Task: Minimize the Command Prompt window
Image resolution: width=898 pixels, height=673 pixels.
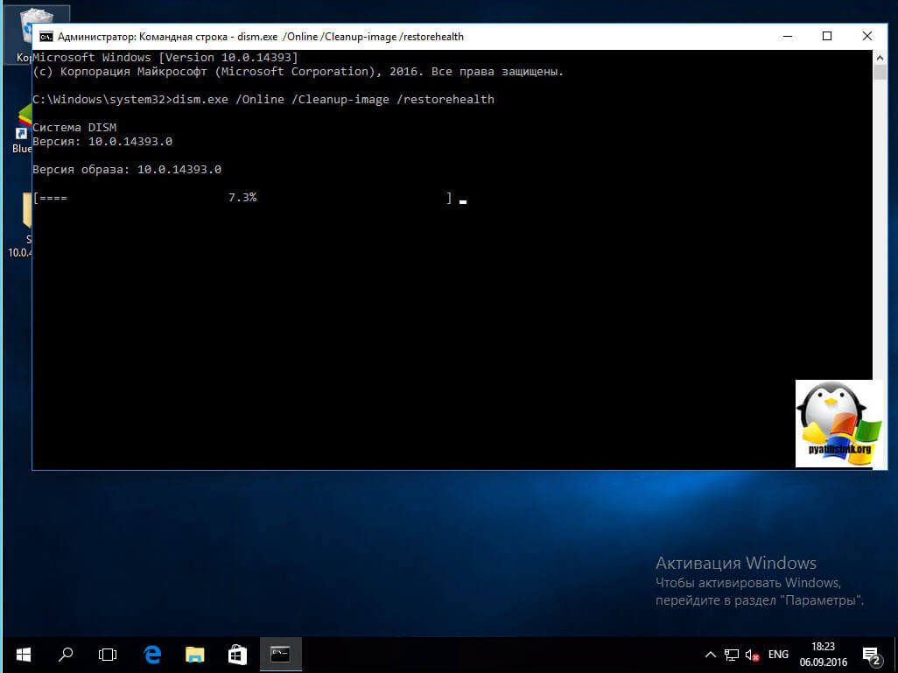Action: [x=788, y=36]
